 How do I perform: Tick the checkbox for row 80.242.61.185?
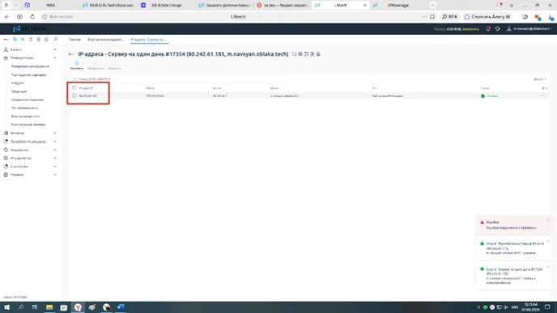74,95
